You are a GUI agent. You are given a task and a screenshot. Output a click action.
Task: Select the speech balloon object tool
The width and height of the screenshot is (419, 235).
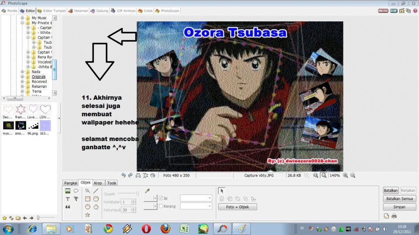tap(76, 191)
